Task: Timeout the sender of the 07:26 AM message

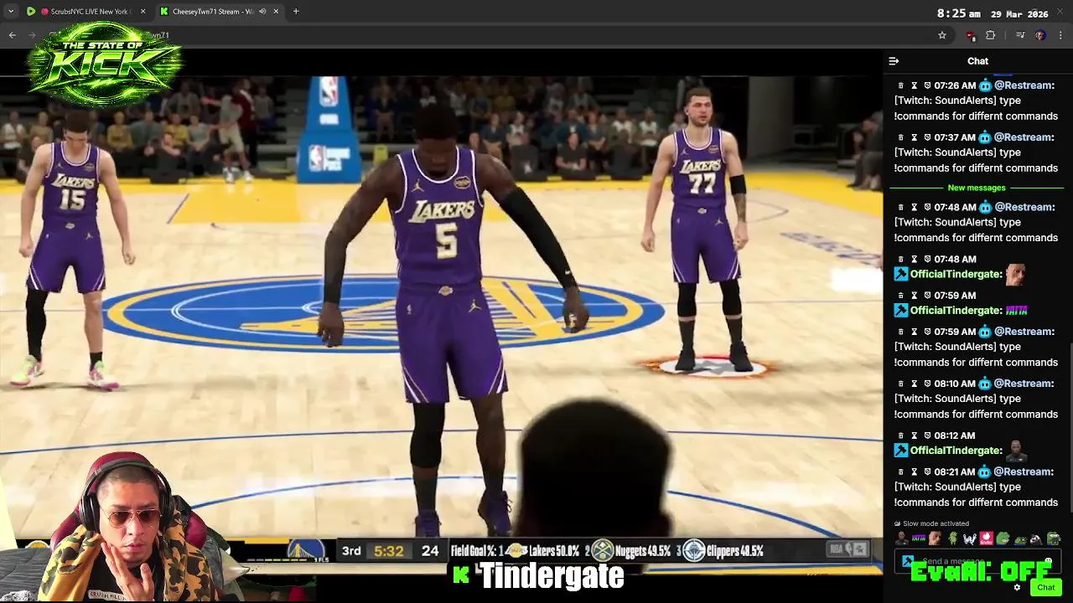Action: pyautogui.click(x=915, y=85)
